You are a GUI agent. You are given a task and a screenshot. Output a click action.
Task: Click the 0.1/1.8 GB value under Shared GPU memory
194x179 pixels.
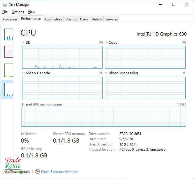coord(66,141)
